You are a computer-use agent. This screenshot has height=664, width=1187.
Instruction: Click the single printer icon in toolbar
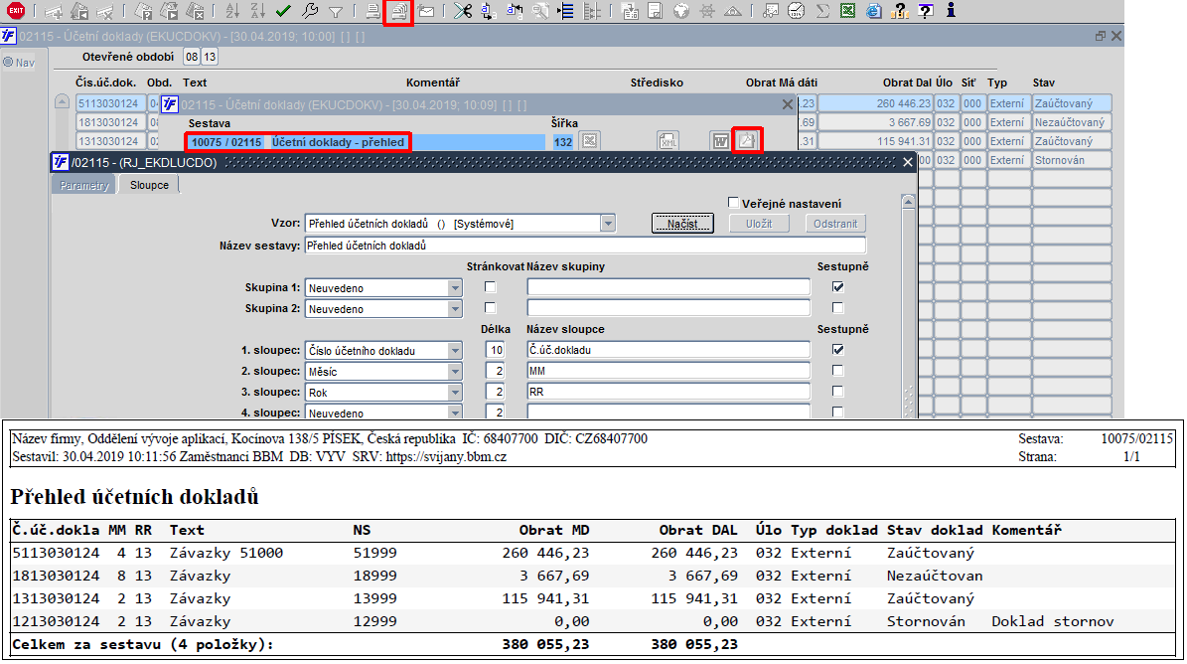[x=372, y=11]
